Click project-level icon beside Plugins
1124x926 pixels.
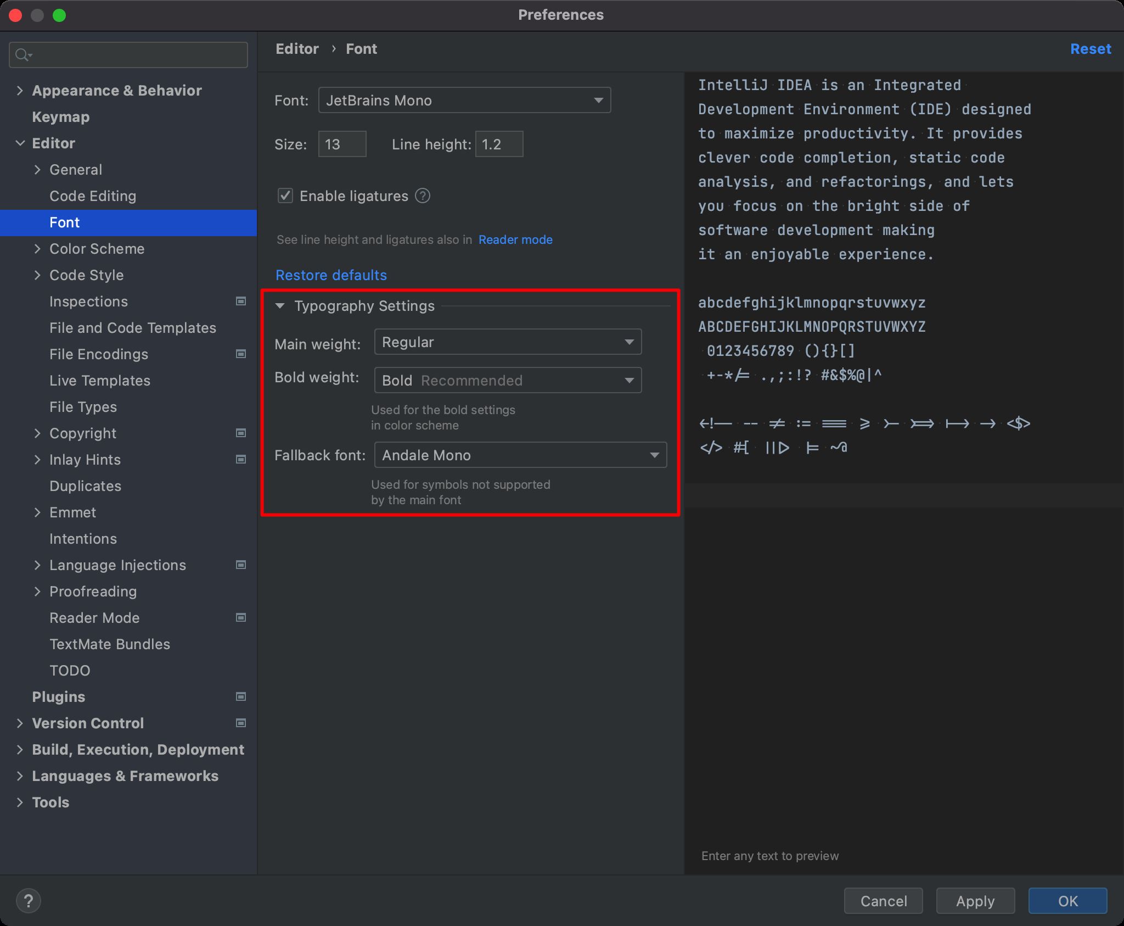240,696
